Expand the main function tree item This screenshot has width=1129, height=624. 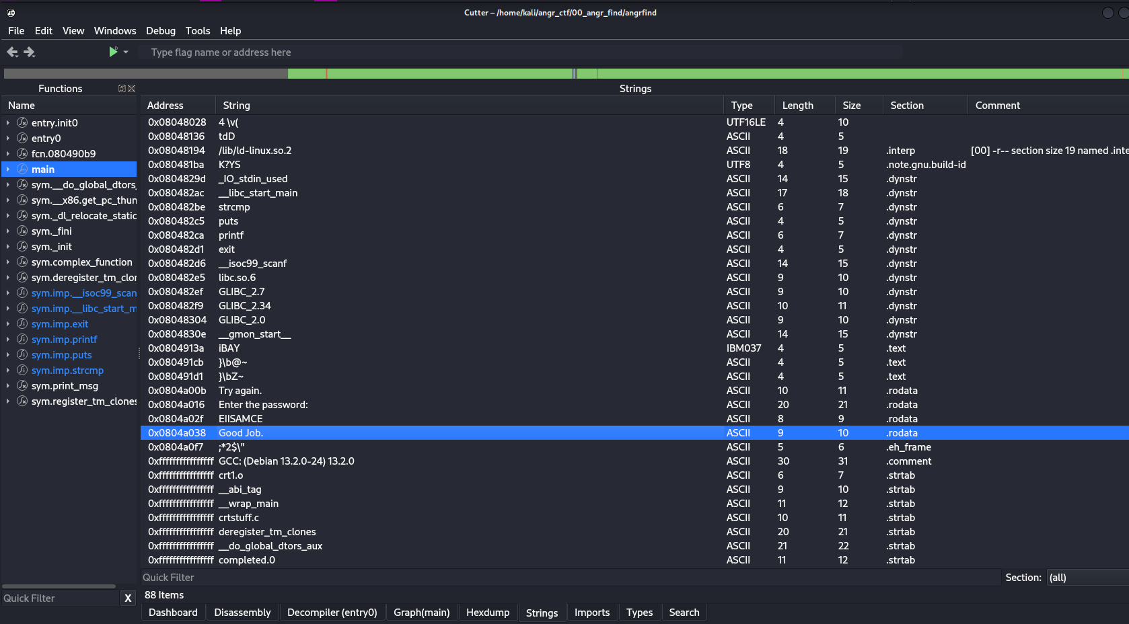pos(8,169)
